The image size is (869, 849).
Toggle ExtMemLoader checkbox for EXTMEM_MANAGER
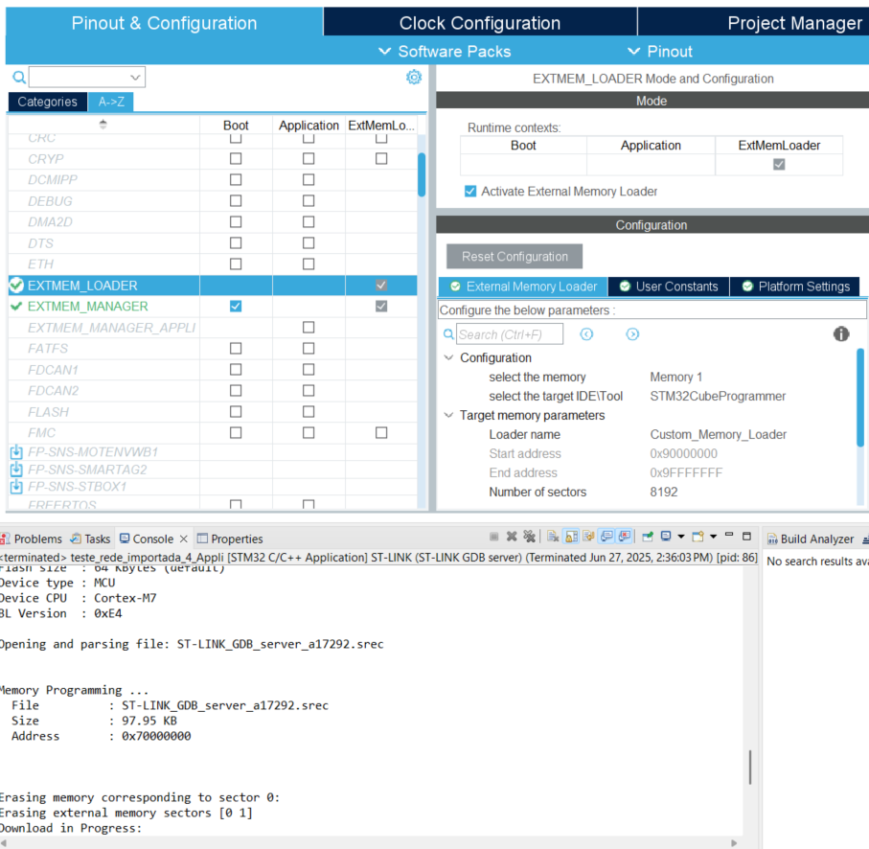coord(380,306)
